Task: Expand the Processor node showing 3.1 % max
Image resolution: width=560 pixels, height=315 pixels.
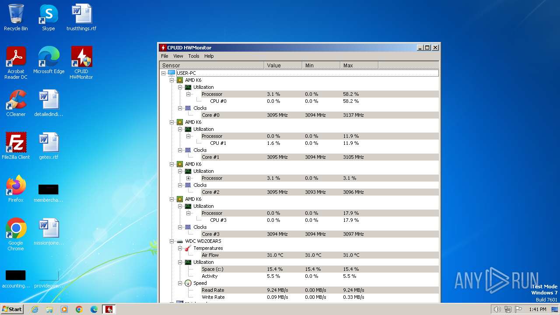Action: 189,178
